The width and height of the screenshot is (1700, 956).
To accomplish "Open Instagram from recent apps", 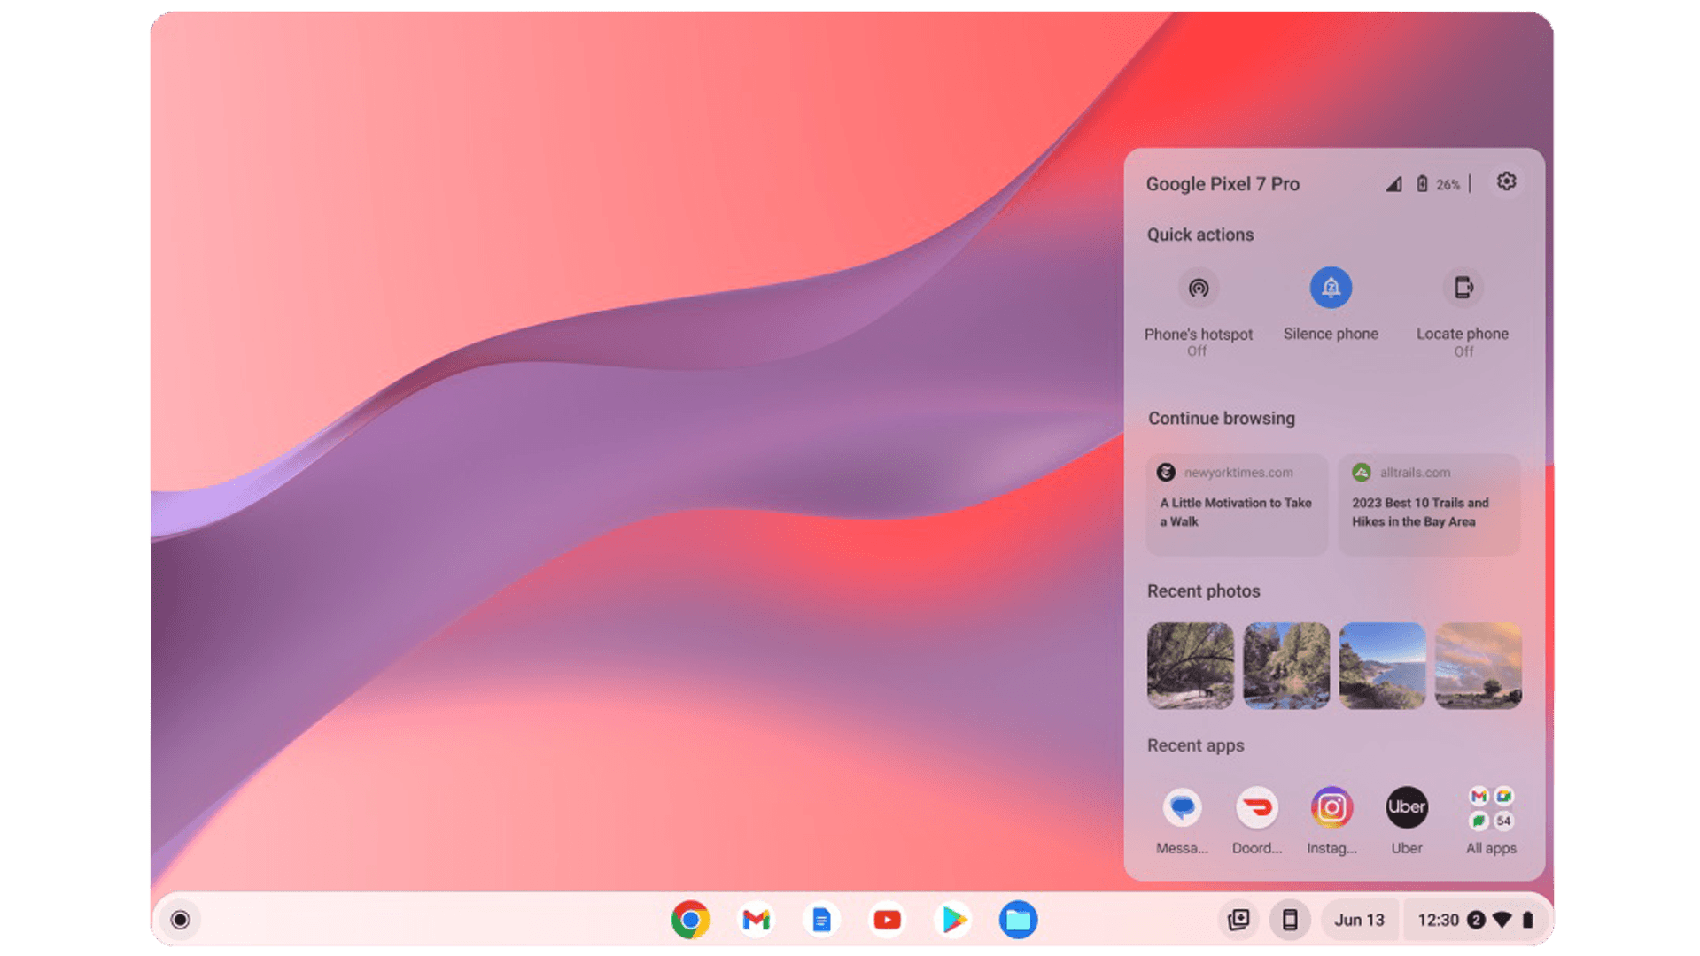I will click(1331, 806).
